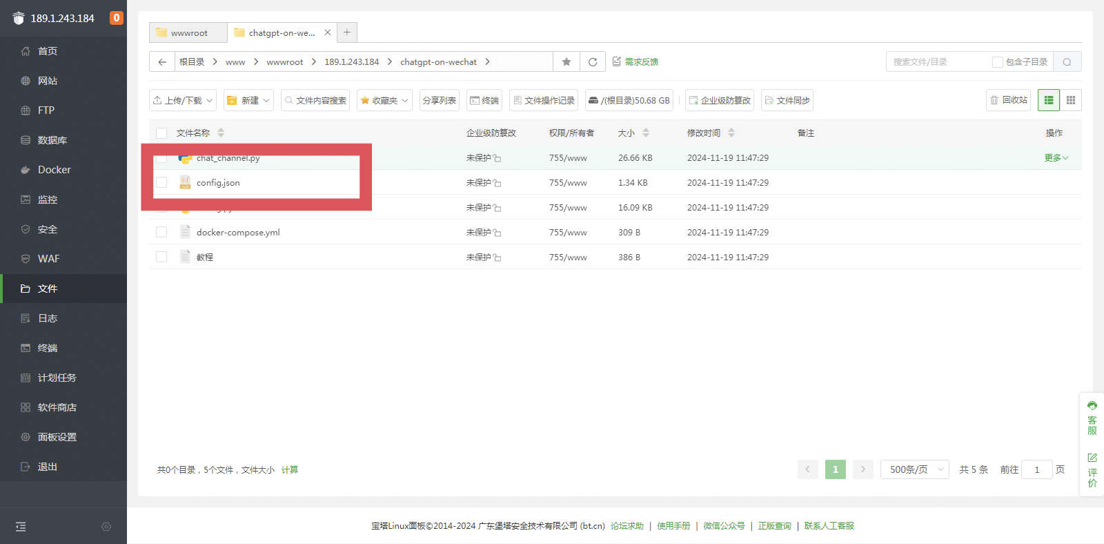Open 500条/页 page size dropdown
Image resolution: width=1104 pixels, height=544 pixels.
(915, 469)
